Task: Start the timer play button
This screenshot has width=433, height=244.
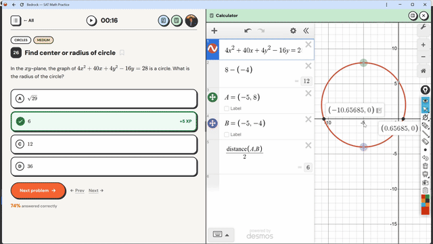Action: coord(91,20)
